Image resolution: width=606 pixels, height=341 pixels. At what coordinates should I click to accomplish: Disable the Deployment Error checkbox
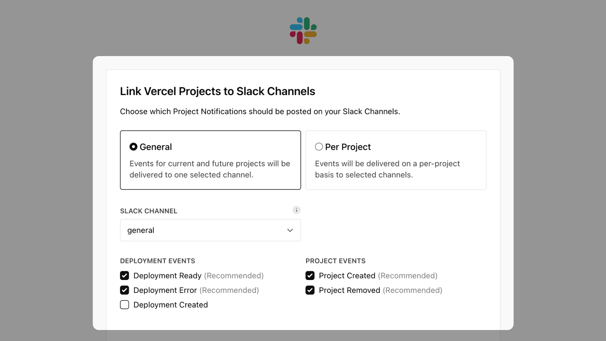click(x=125, y=290)
